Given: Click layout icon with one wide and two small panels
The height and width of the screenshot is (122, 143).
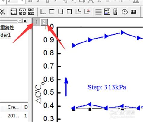Looking at the screenshot, I should point(14,12).
